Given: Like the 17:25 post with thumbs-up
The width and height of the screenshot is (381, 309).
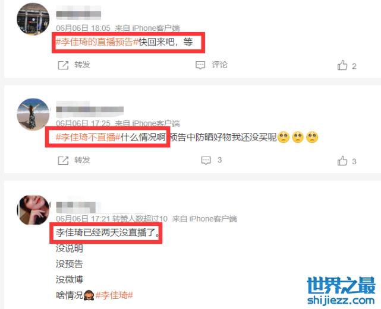Looking at the screenshot, I should point(342,161).
